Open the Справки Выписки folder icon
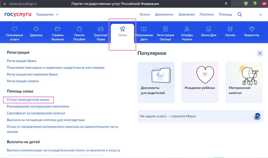Image resolution: width=268 pixels, height=158 pixels. 58,29
